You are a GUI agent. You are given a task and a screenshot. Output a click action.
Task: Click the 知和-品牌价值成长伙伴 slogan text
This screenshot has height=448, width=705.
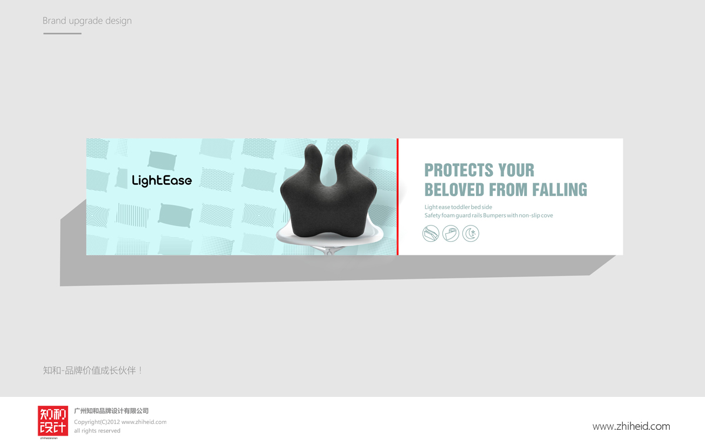tap(93, 370)
